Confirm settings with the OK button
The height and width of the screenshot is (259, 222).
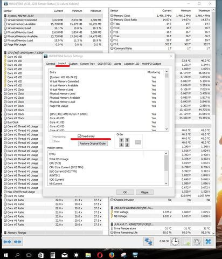point(125,192)
